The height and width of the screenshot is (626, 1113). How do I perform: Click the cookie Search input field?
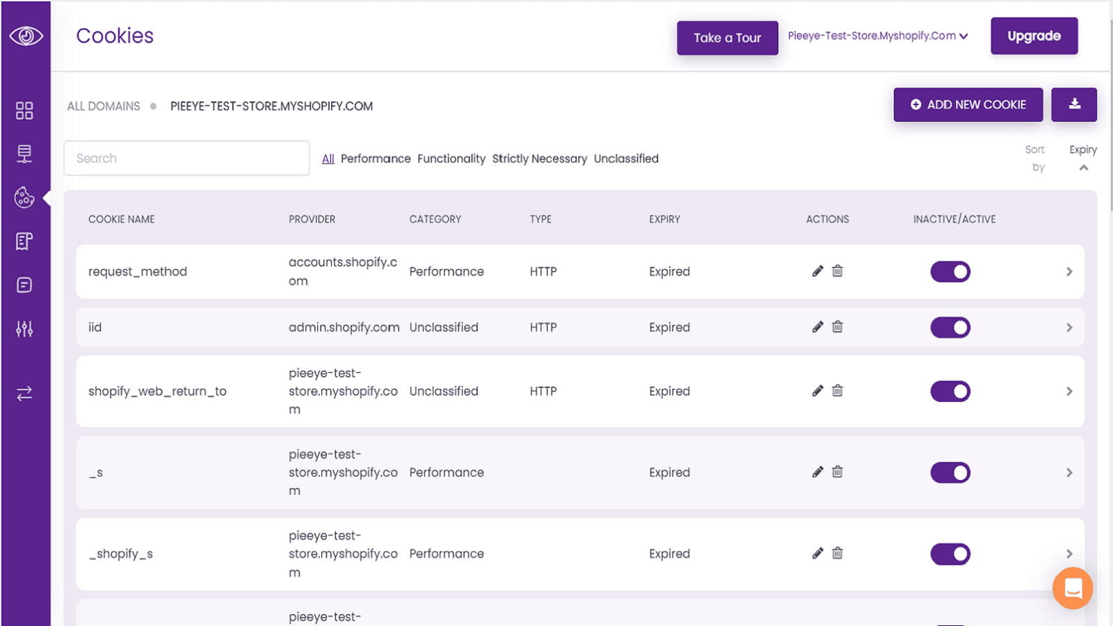[186, 159]
